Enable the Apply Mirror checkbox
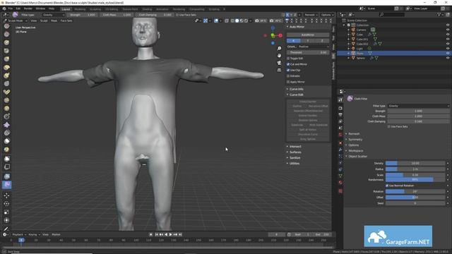Image resolution: width=452 pixels, height=254 pixels. coord(288,82)
